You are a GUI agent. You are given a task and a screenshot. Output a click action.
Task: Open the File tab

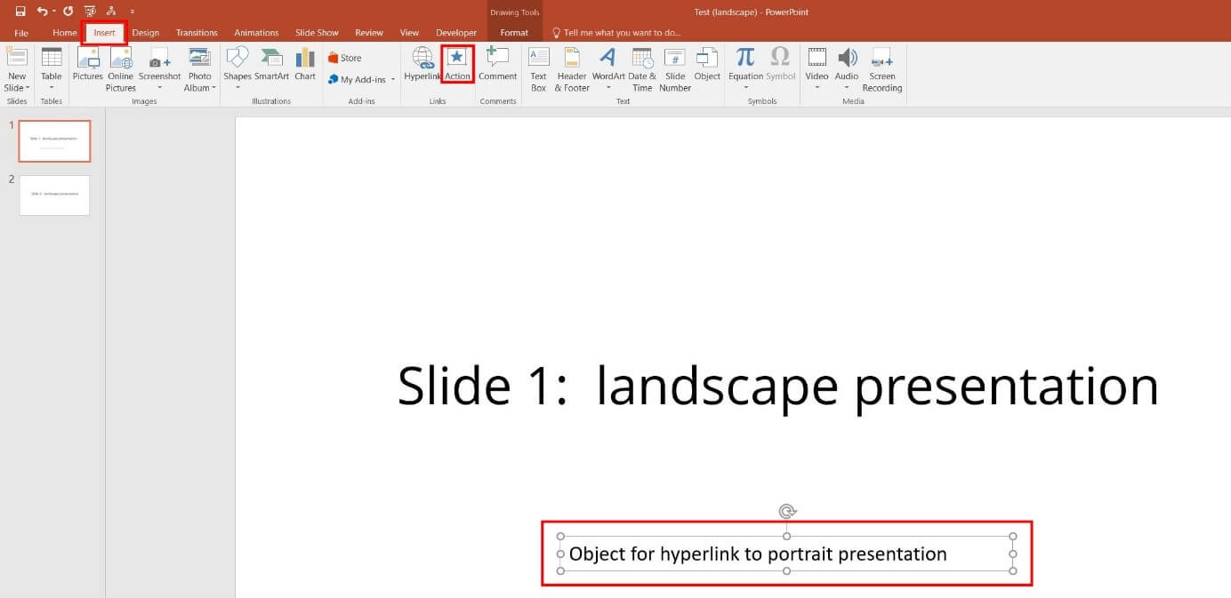(x=21, y=33)
